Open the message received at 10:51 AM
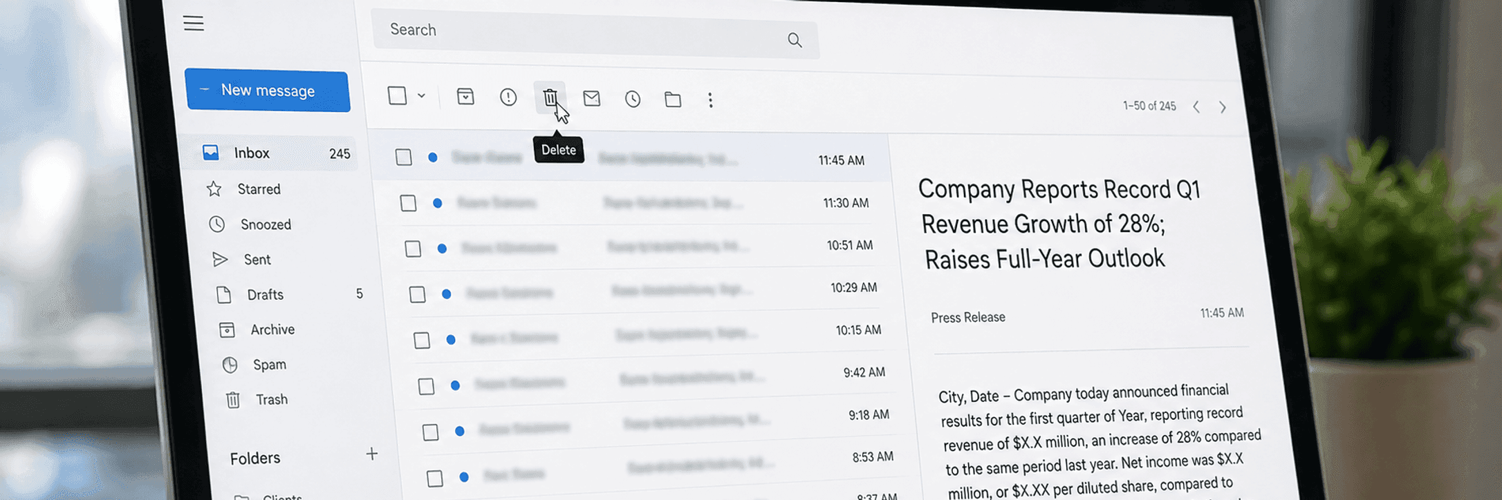Screen dimensions: 1502x500 coord(640,247)
